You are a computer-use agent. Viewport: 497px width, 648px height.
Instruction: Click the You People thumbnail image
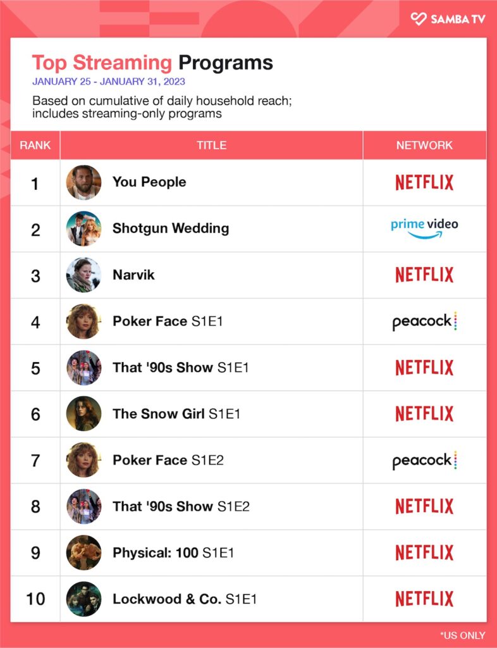pos(83,182)
